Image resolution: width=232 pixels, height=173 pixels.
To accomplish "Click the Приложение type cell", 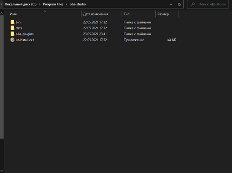I will (x=134, y=40).
